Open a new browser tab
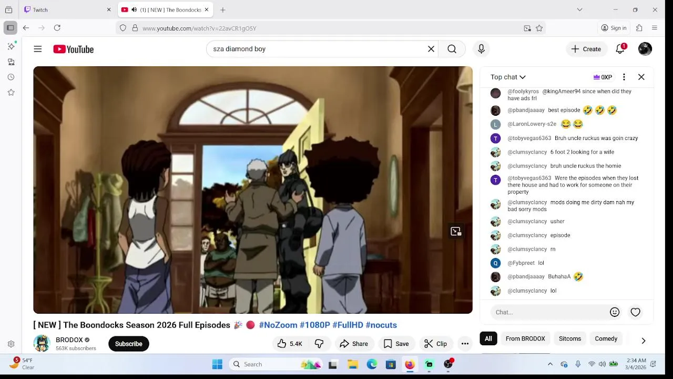Screen dimensions: 673x379 click(223, 9)
